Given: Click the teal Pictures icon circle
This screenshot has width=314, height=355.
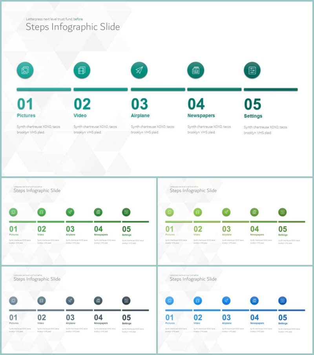Looking at the screenshot, I should pos(25,70).
